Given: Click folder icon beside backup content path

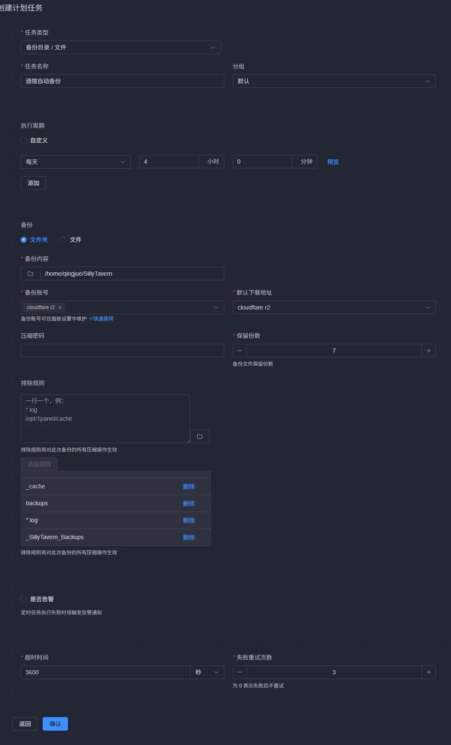Looking at the screenshot, I should [x=30, y=274].
